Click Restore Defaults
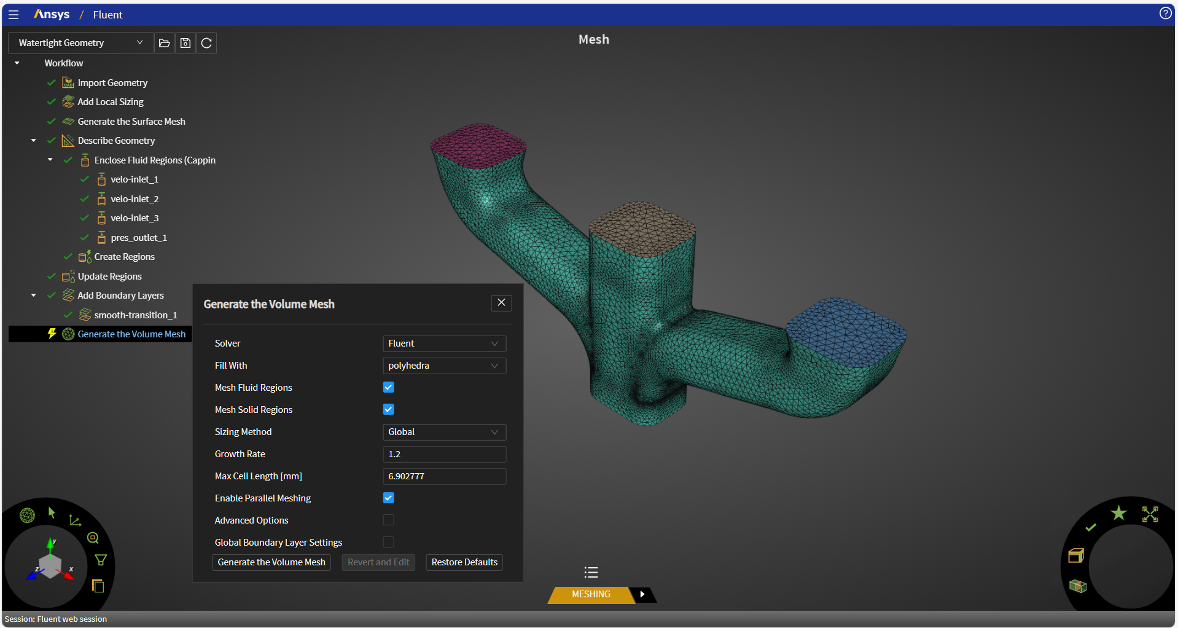Viewport: 1178px width, 628px height. tap(464, 562)
